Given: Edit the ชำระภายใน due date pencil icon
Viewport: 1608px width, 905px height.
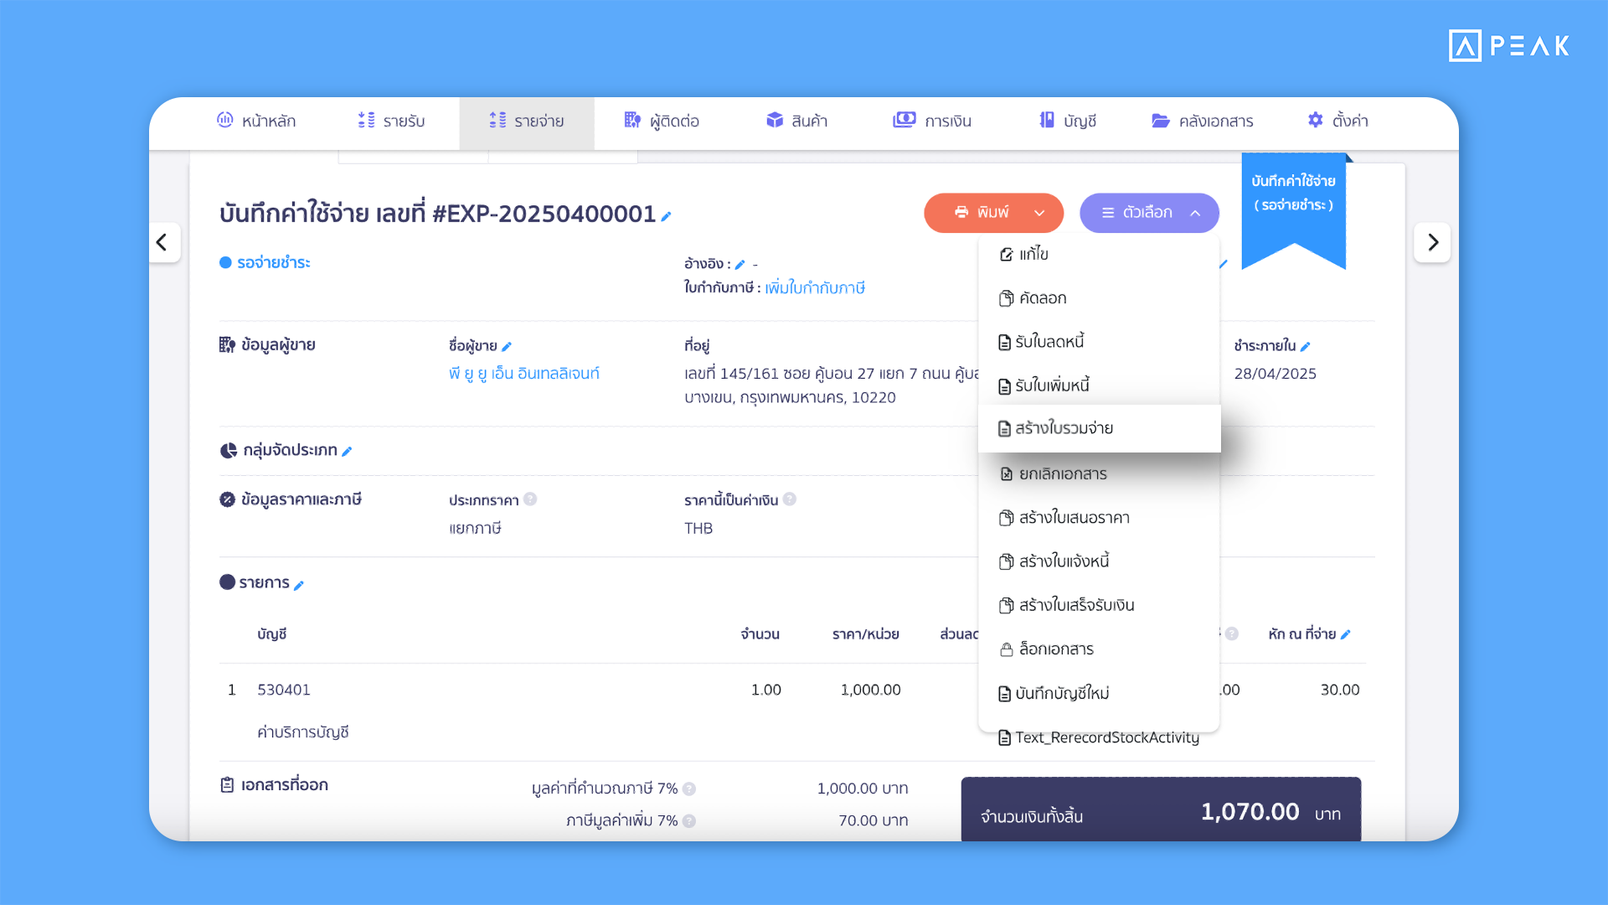Looking at the screenshot, I should click(x=1305, y=347).
